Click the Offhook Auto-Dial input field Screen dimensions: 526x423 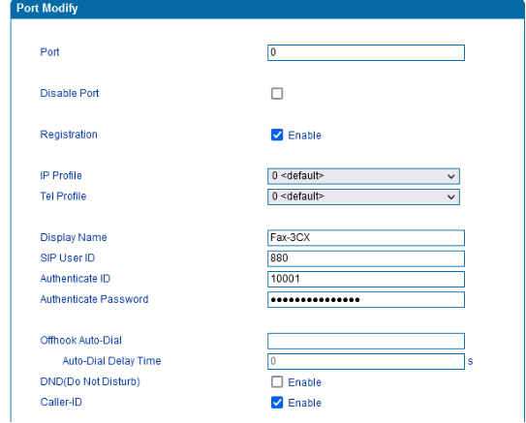(366, 341)
